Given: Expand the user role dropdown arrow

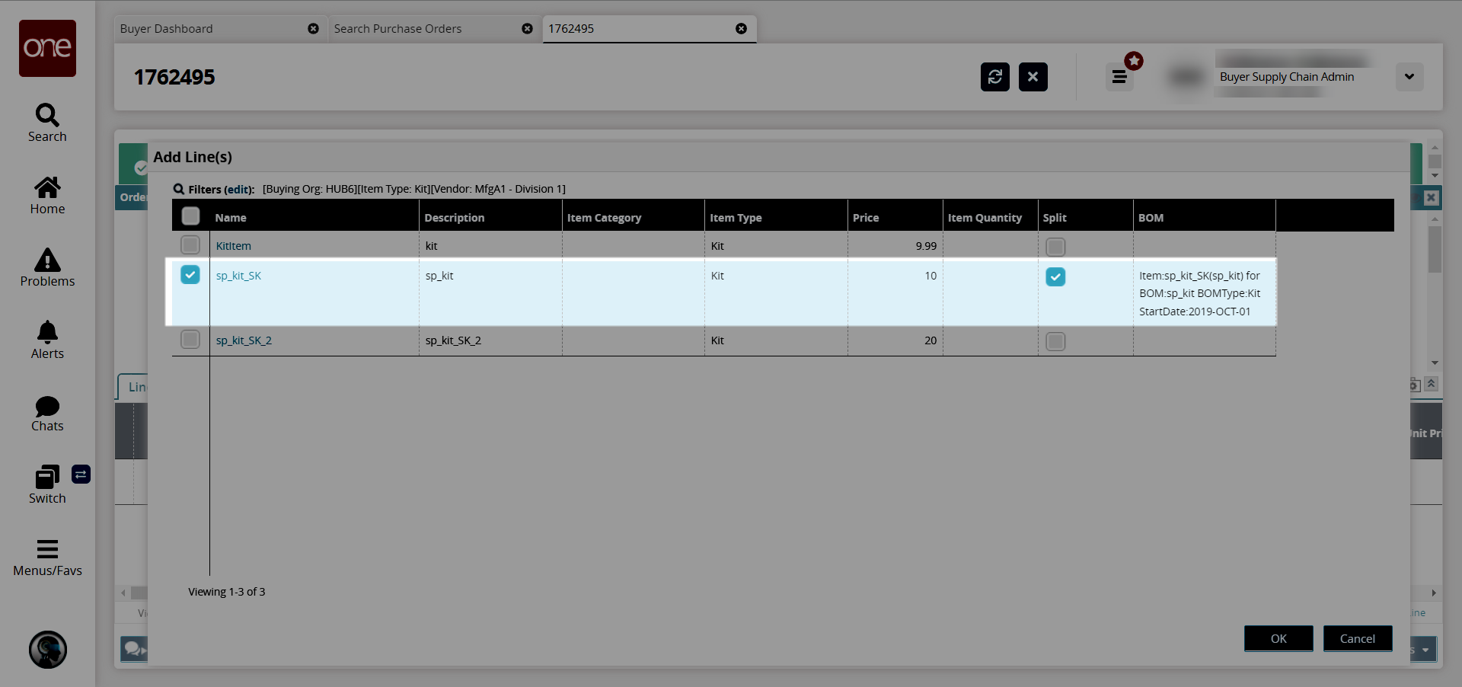Looking at the screenshot, I should 1409,77.
